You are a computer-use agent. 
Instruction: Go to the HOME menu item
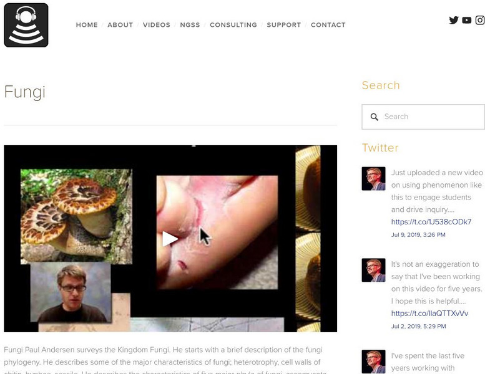(87, 25)
